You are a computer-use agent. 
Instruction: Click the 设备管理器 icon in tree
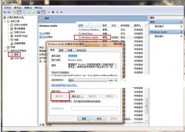pos(12,43)
